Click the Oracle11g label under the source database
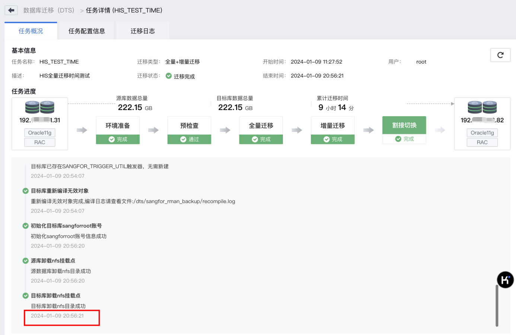 pos(39,133)
